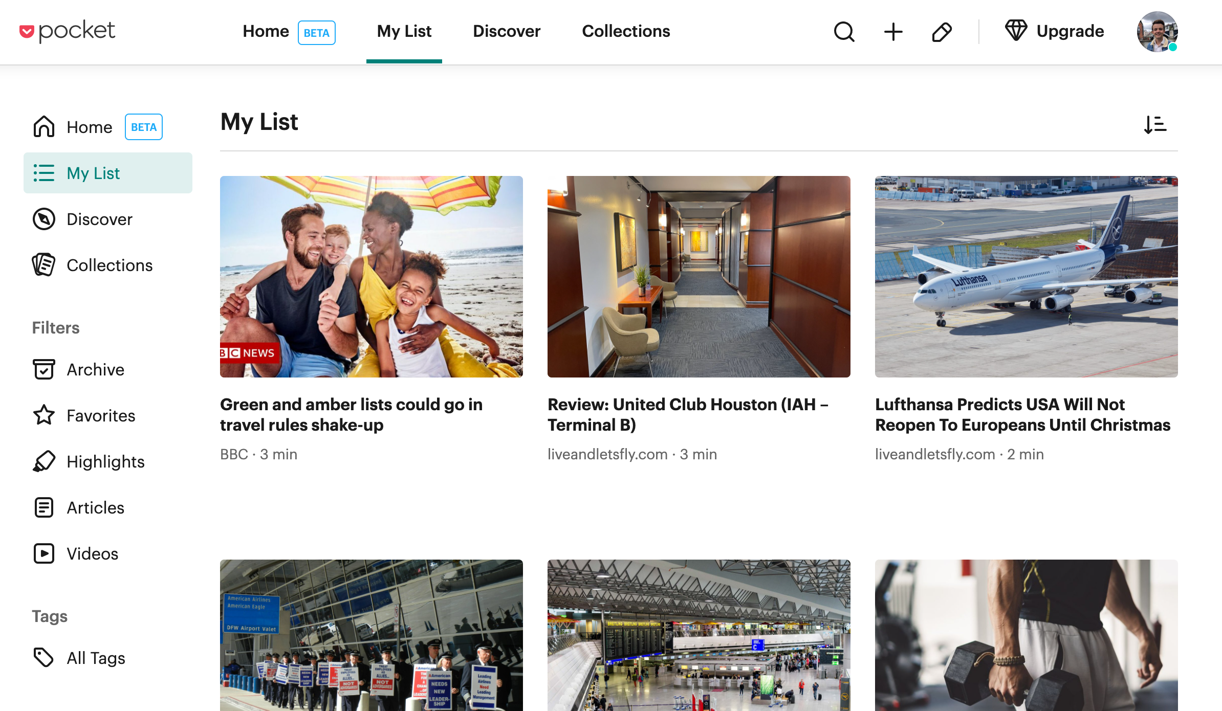Open the Green and amber lists article title
1222x711 pixels.
coord(351,414)
